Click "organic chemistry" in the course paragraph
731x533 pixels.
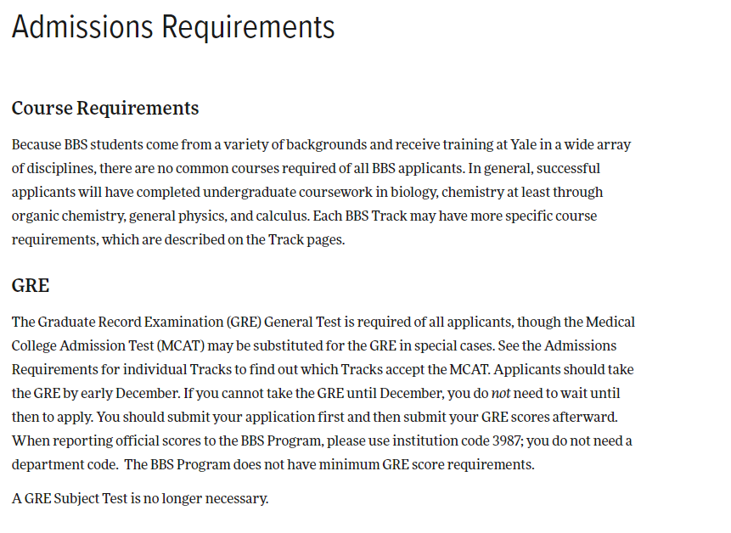(x=68, y=216)
